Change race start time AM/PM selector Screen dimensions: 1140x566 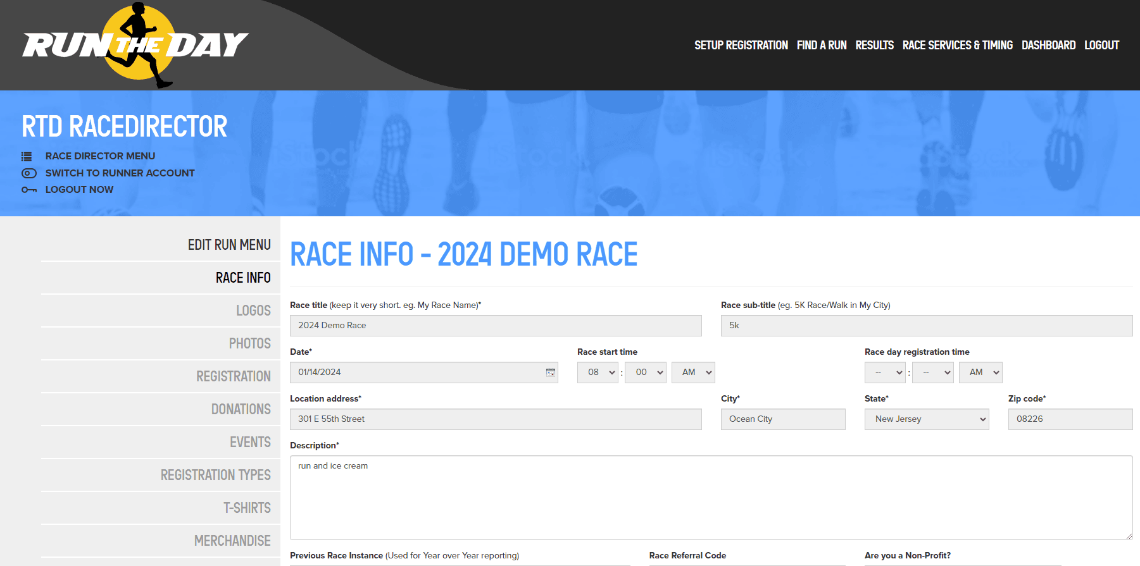[692, 372]
